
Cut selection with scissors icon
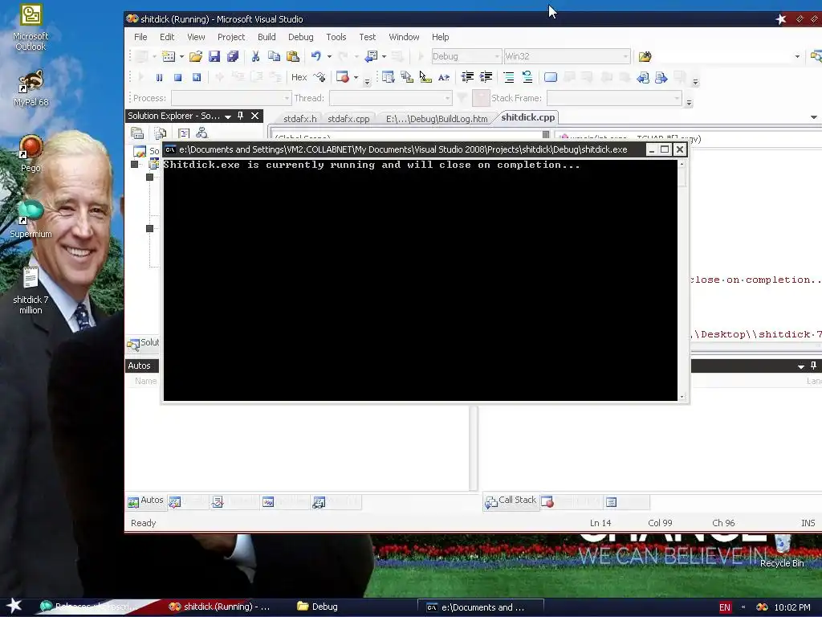click(x=255, y=56)
